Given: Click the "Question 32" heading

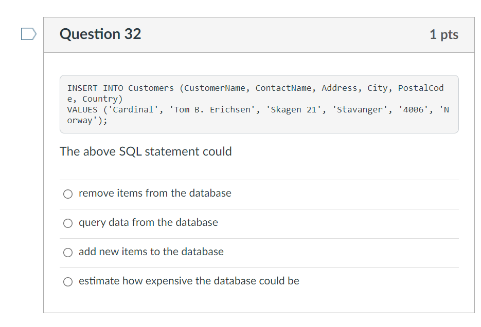Looking at the screenshot, I should pyautogui.click(x=100, y=34).
